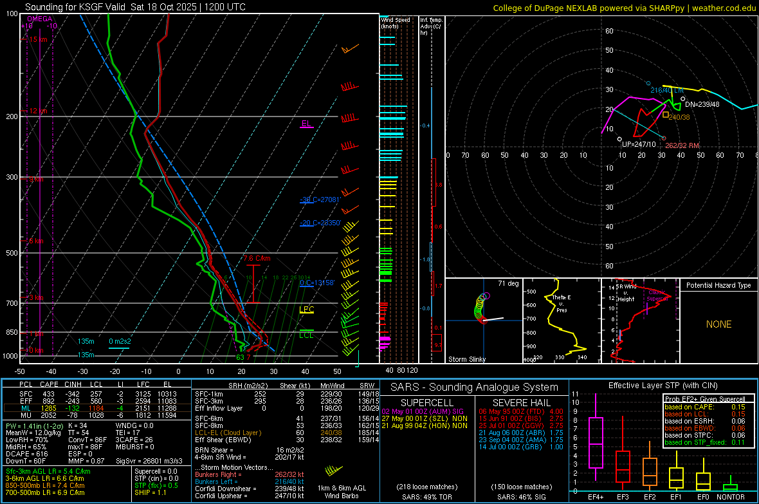Click the Corfidi Downshear = 239/48 kt line

click(250, 489)
